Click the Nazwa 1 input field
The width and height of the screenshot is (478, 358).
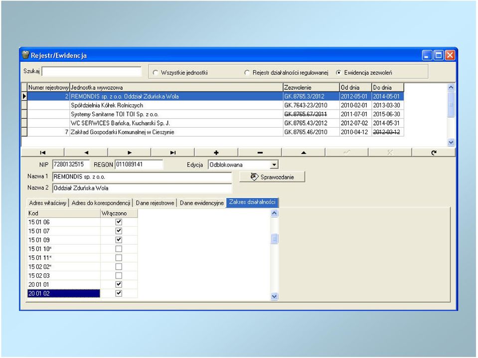(142, 177)
